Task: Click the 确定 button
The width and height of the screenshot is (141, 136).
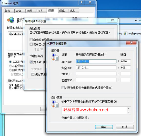Action: click(104, 127)
